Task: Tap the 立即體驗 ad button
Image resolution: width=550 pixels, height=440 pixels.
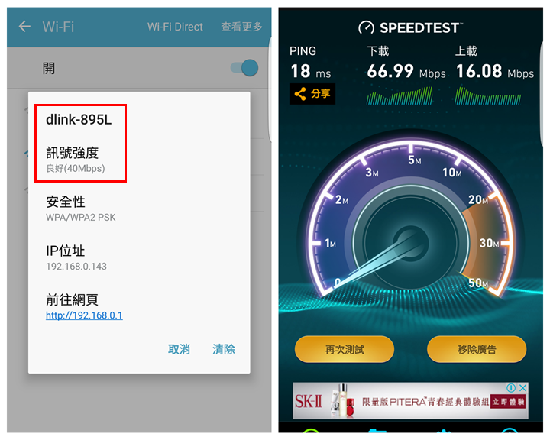Action: click(x=509, y=401)
